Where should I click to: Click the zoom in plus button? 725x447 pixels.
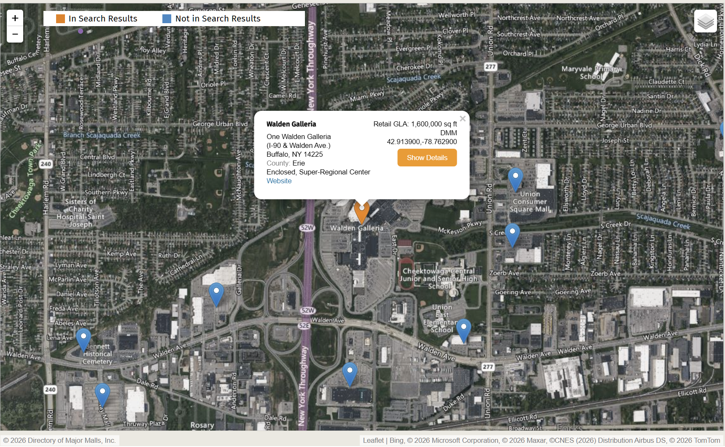pyautogui.click(x=15, y=18)
